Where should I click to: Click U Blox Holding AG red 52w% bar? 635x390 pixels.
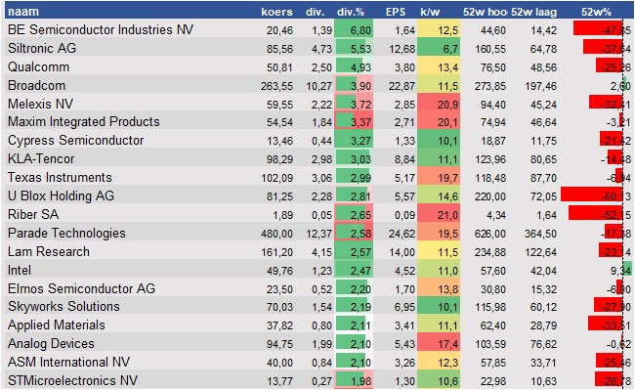point(592,195)
